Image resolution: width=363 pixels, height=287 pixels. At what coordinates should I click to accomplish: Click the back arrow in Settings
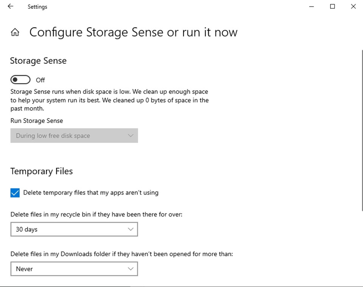coord(10,6)
